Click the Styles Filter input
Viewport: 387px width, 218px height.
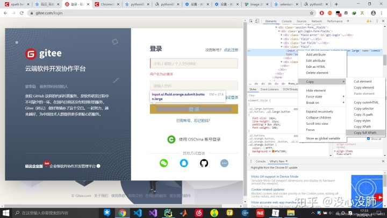tap(273, 95)
